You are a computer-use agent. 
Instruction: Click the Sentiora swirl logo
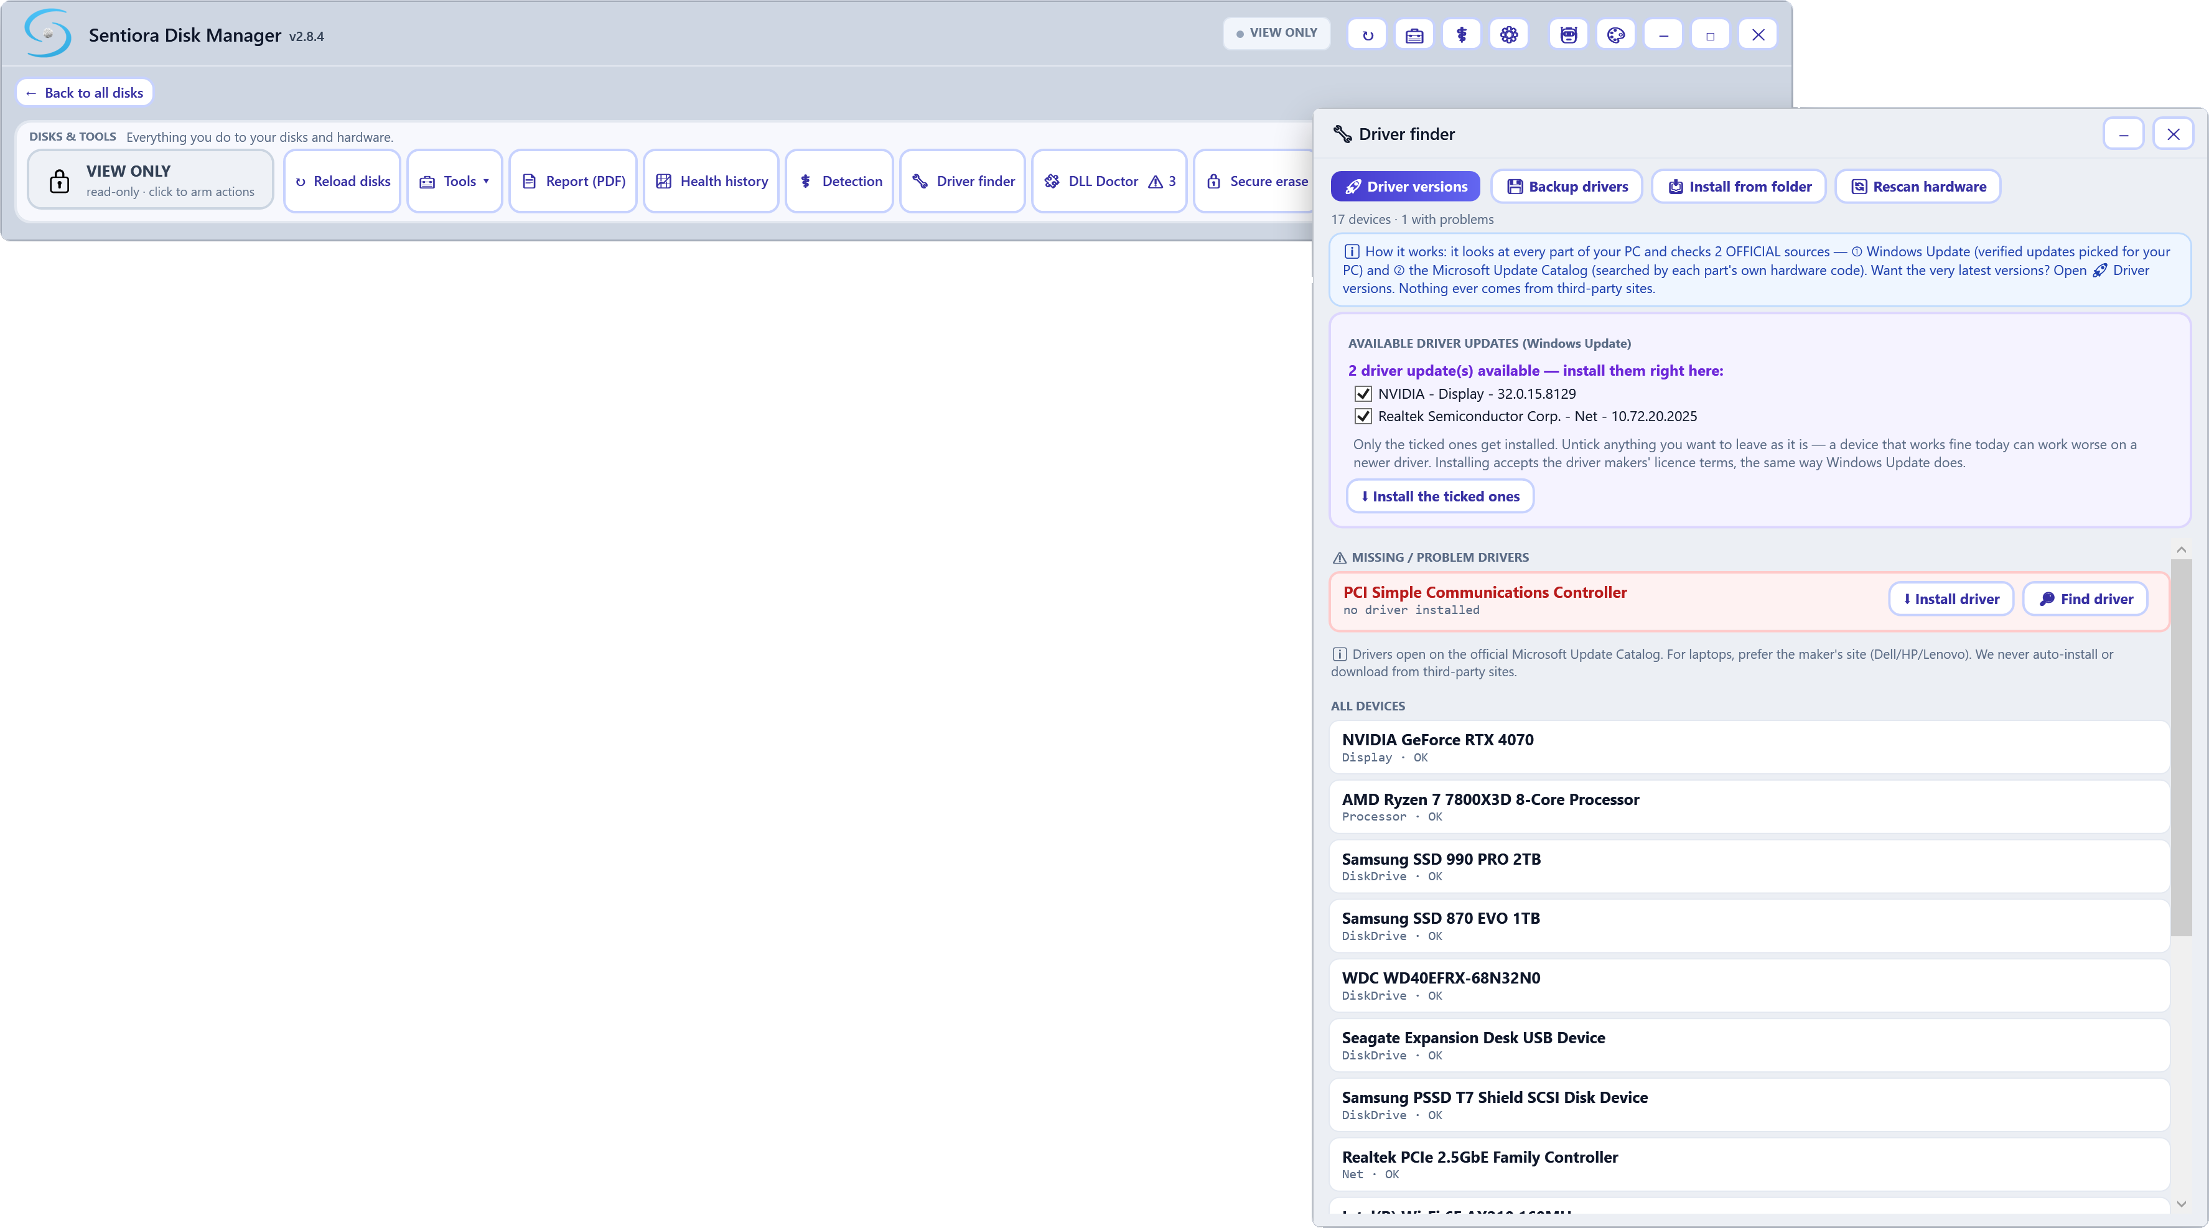click(47, 34)
